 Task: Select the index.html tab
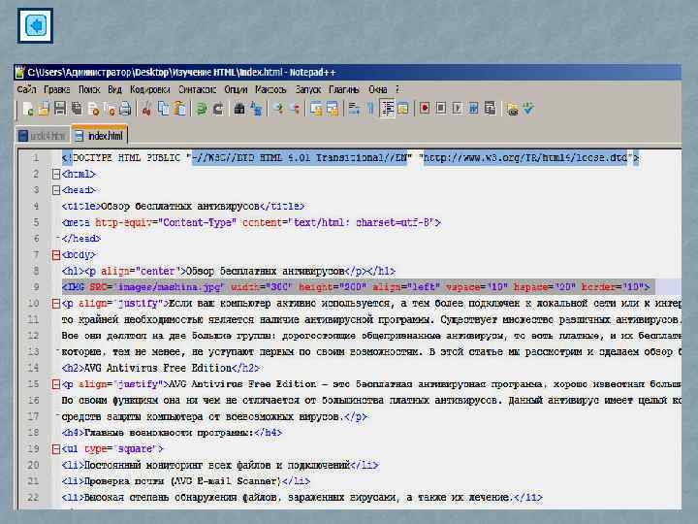click(x=100, y=135)
